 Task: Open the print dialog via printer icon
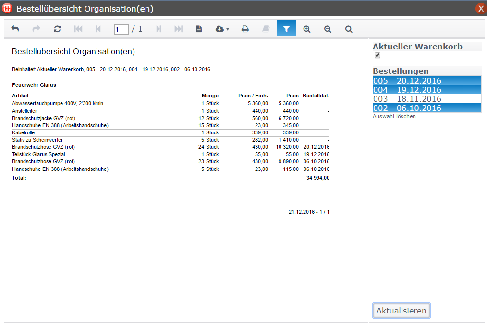point(245,29)
